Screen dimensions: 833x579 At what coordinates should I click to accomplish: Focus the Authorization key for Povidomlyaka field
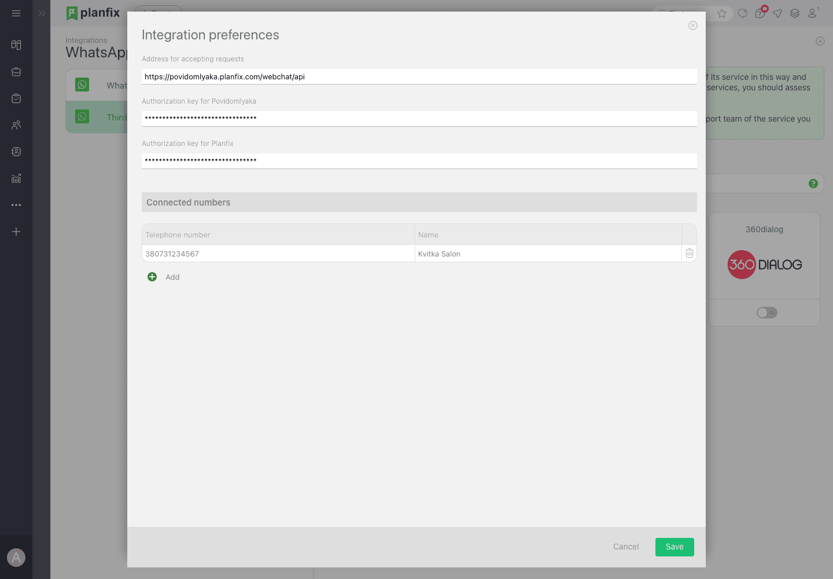click(419, 119)
